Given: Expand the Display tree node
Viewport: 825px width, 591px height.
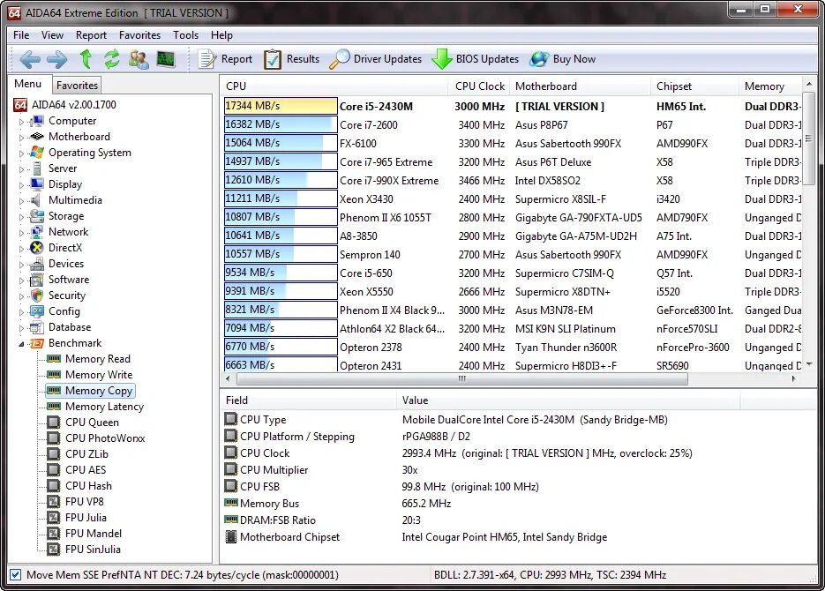Looking at the screenshot, I should (x=21, y=184).
